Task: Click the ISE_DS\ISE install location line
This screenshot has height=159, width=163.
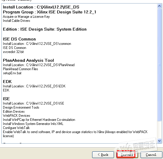Action: tap(34, 103)
